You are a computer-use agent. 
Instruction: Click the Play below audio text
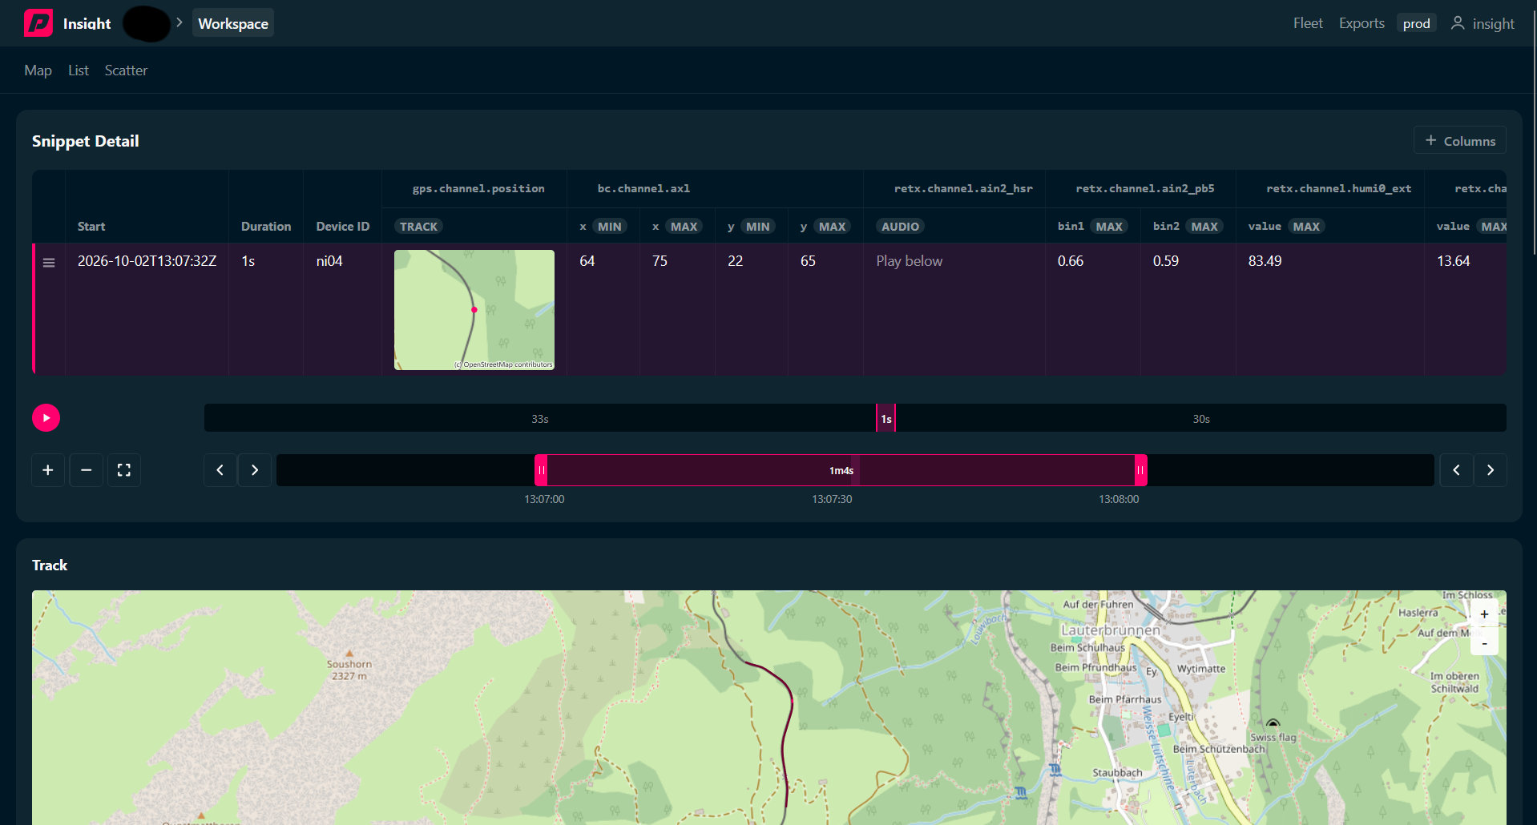[909, 261]
